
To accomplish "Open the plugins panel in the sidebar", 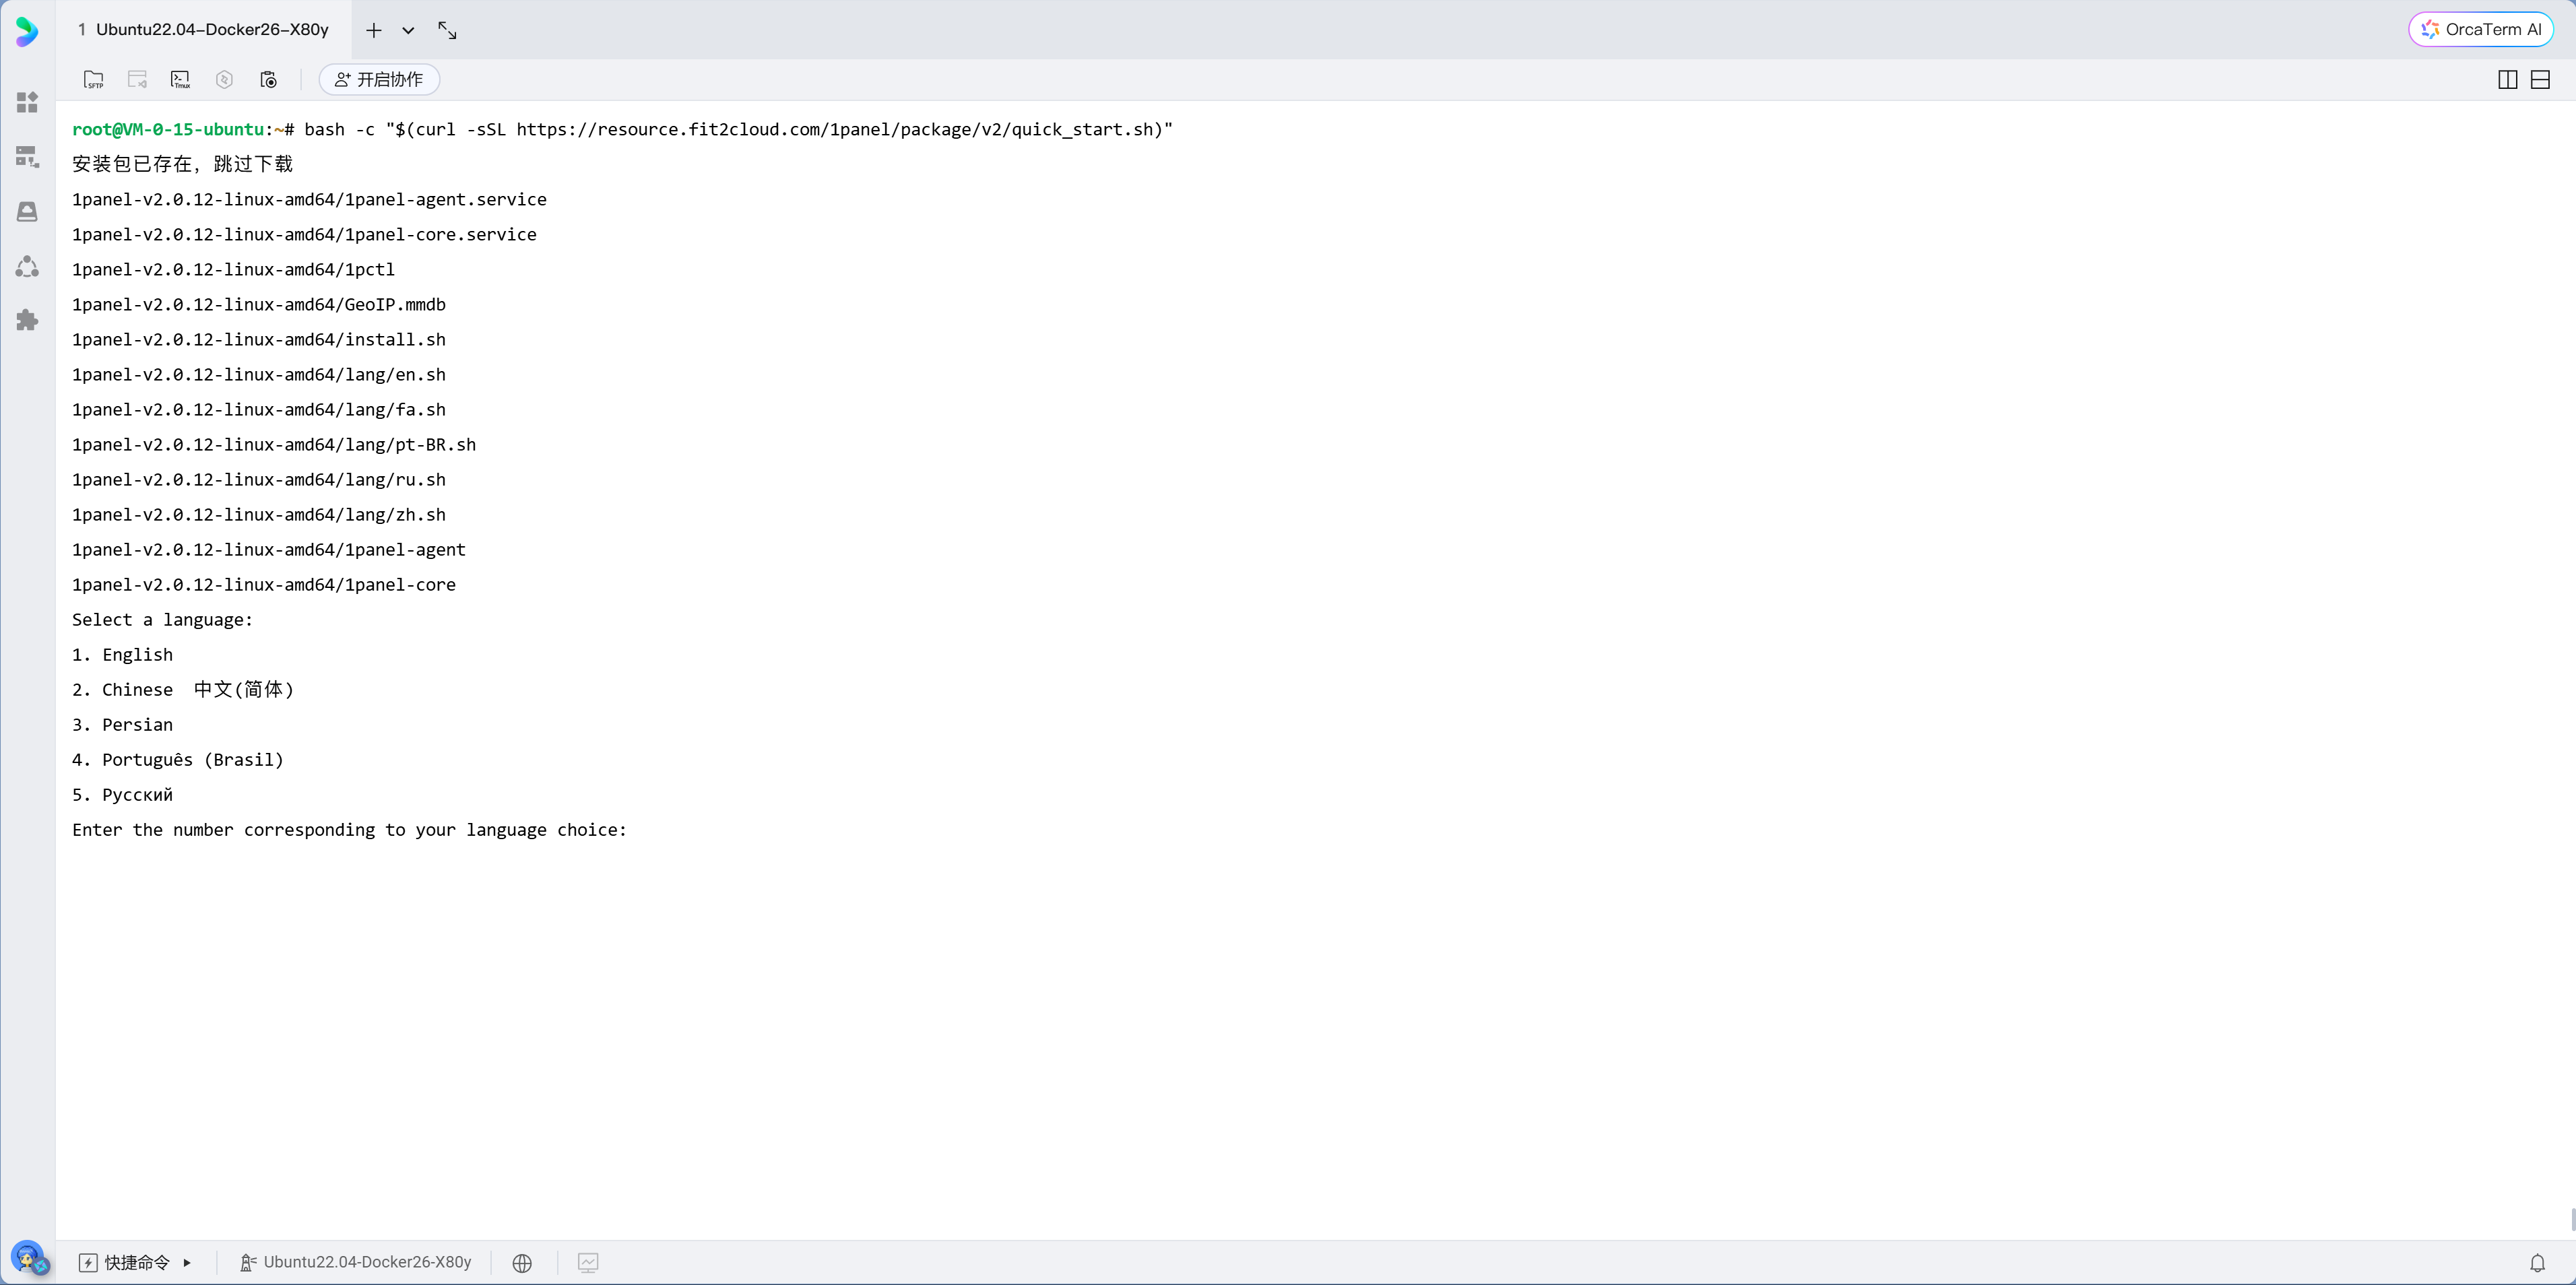I will [27, 319].
